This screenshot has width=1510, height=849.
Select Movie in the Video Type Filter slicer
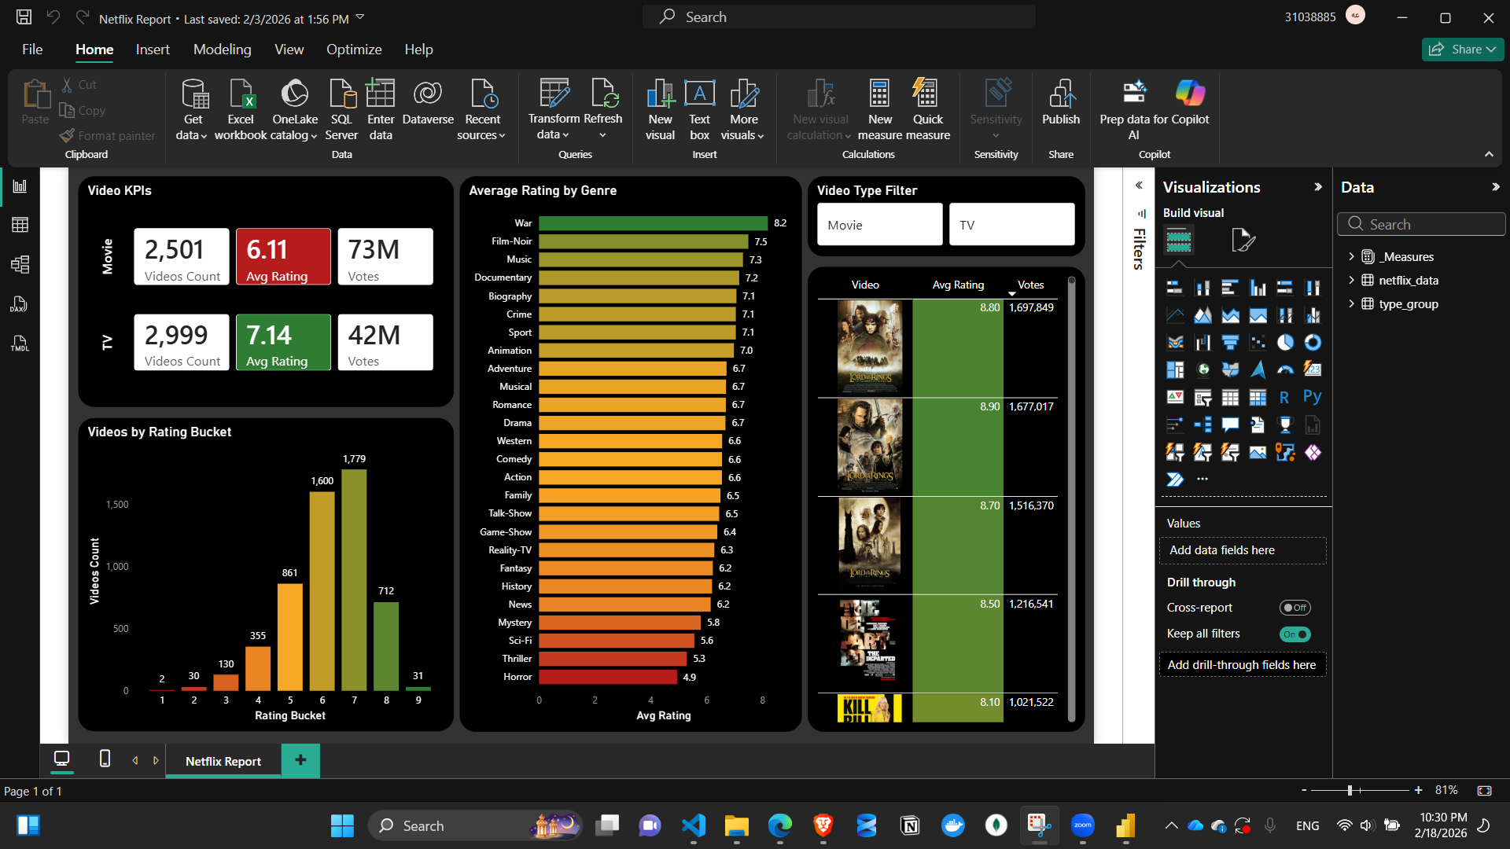(878, 224)
